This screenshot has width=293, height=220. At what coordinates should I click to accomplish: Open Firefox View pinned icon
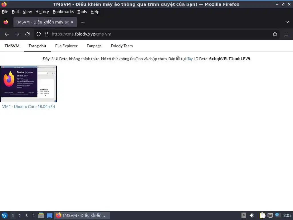click(x=6, y=22)
